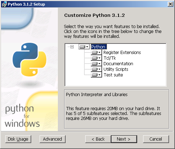
Task: Select Register Extensions feature
Action: 122,52
